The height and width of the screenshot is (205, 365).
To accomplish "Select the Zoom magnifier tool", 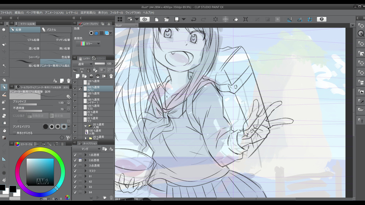I will 4,30.
